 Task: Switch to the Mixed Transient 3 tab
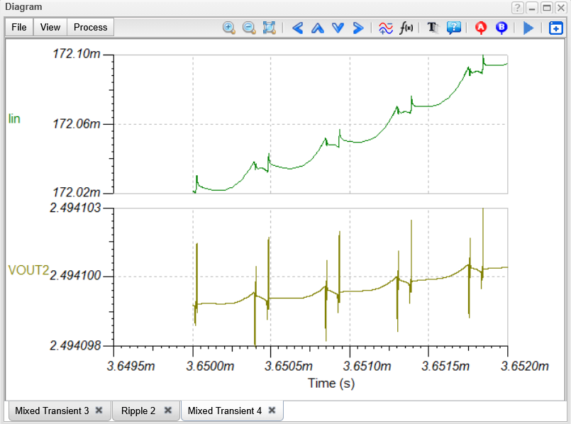pyautogui.click(x=52, y=411)
